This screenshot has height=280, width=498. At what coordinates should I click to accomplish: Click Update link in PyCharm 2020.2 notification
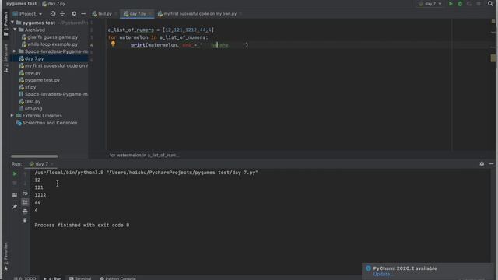[x=383, y=275]
